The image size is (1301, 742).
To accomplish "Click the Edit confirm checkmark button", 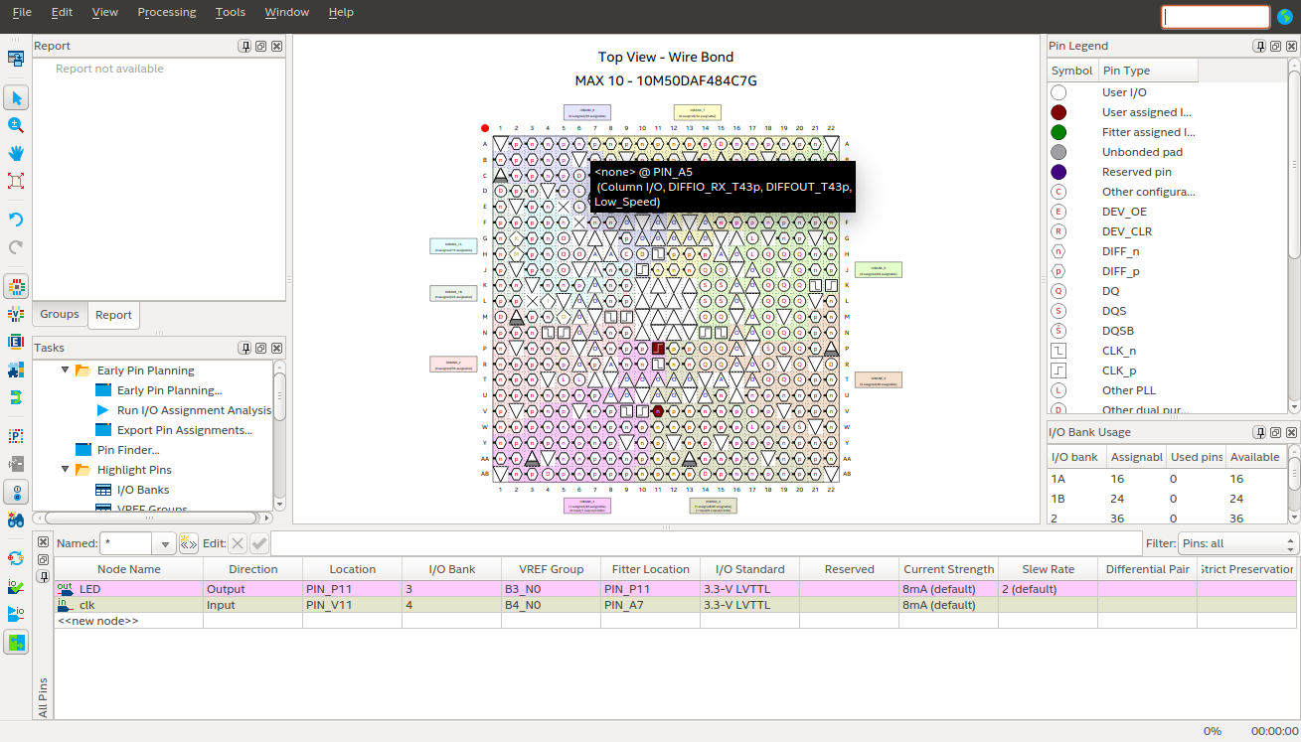I will pyautogui.click(x=259, y=543).
